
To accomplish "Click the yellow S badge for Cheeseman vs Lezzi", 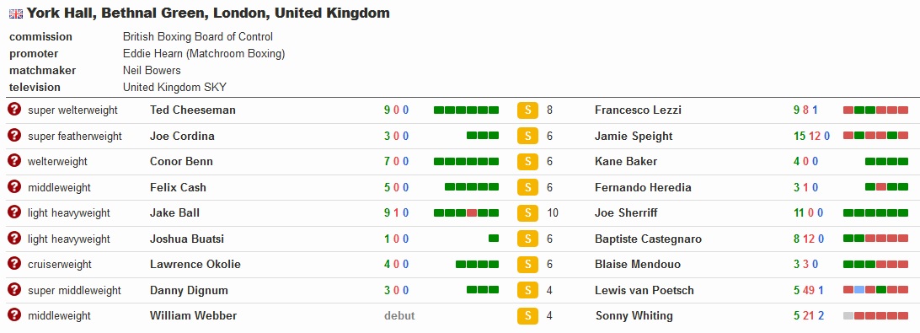I will (527, 110).
